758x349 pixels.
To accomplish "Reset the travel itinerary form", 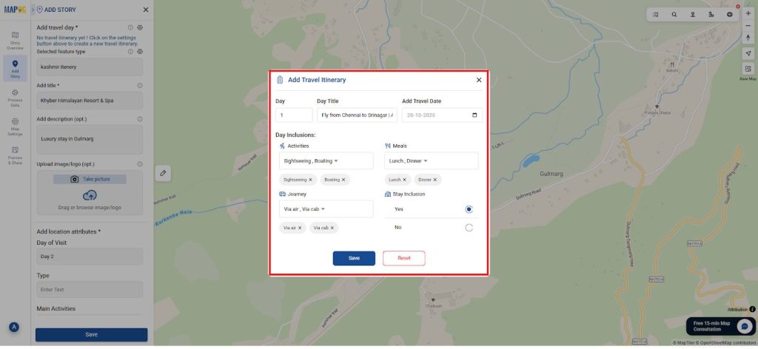I will tap(404, 258).
